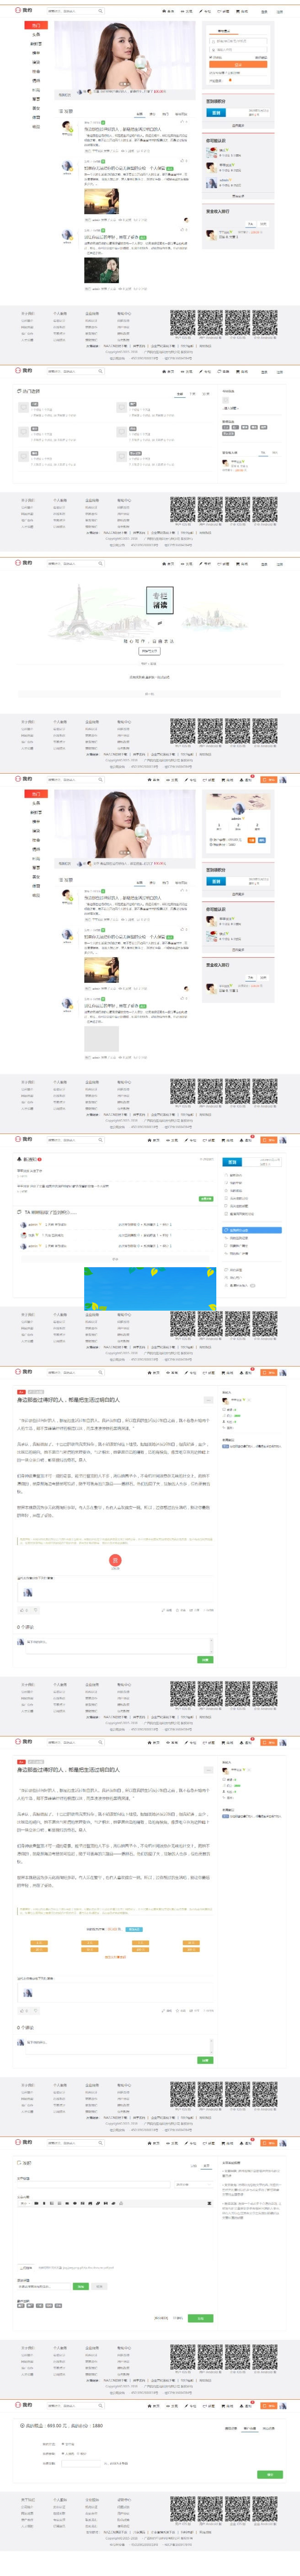The height and width of the screenshot is (2576, 300).
Task: Click the blue check-in button in the right sidebar
Action: point(216,113)
